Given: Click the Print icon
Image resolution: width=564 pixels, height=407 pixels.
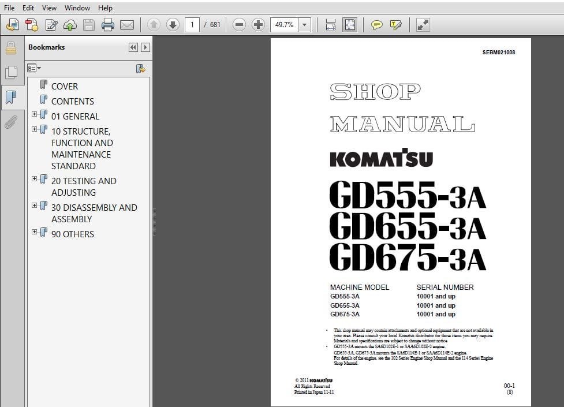Looking at the screenshot, I should (x=107, y=25).
